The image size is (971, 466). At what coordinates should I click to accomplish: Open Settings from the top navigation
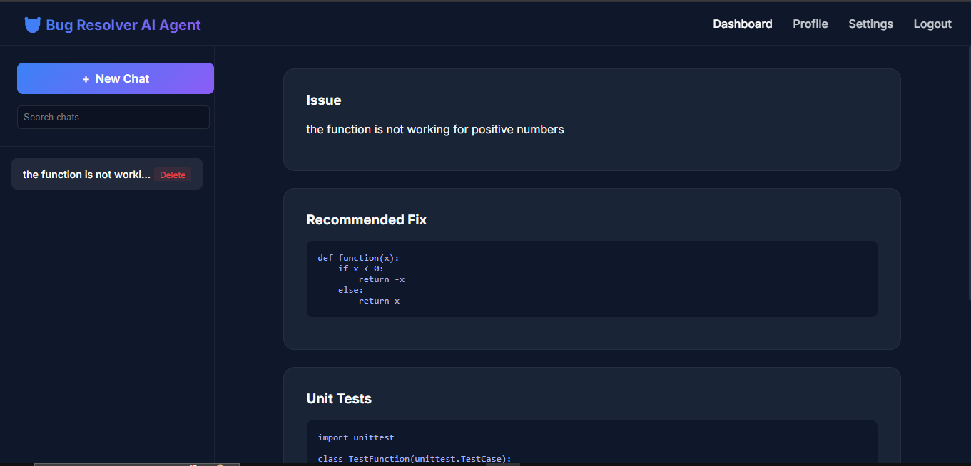point(870,24)
